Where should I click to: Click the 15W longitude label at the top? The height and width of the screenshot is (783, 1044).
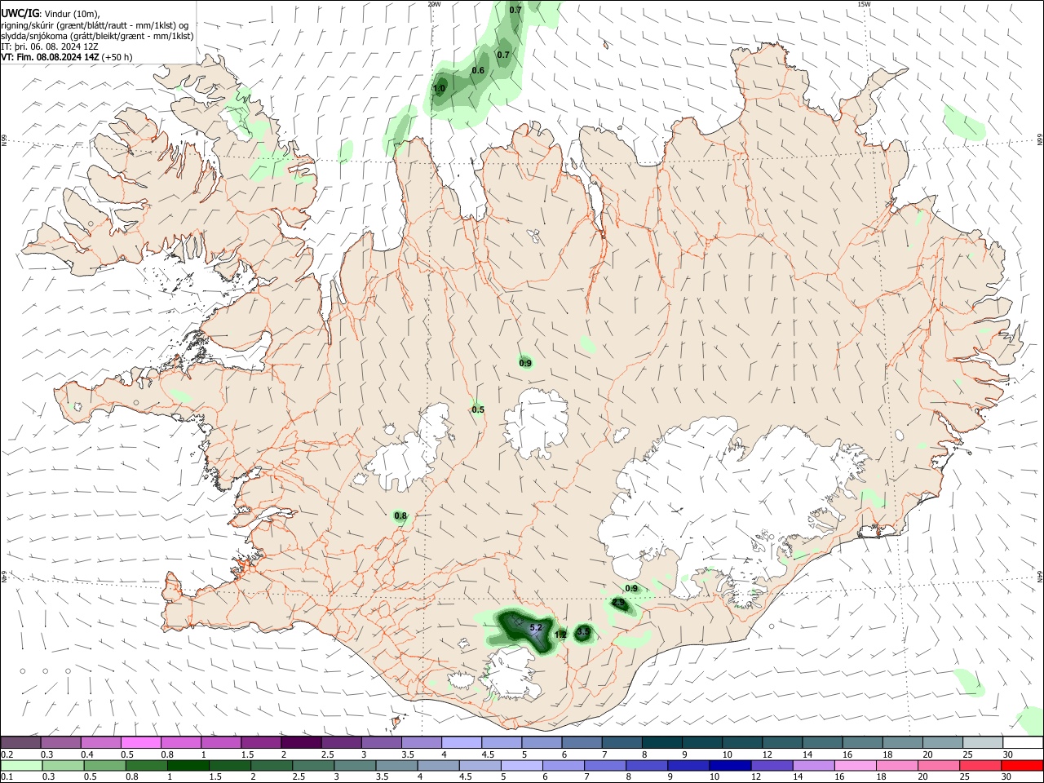864,4
